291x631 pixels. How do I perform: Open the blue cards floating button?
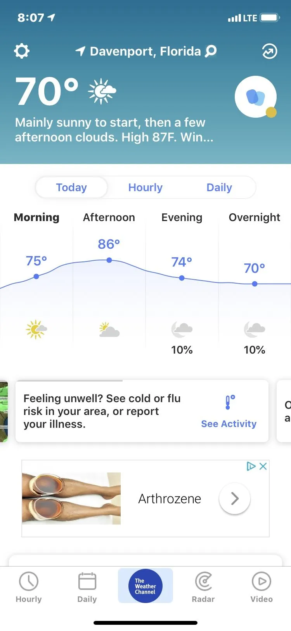255,97
